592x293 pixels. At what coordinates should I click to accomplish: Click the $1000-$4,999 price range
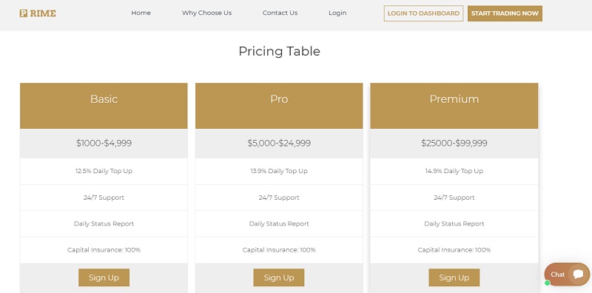click(x=104, y=143)
